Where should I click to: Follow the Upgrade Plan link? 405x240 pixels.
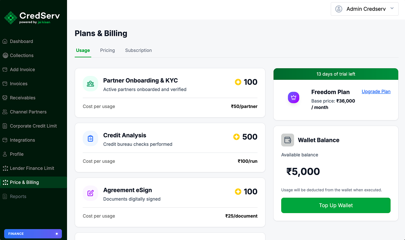point(376,92)
